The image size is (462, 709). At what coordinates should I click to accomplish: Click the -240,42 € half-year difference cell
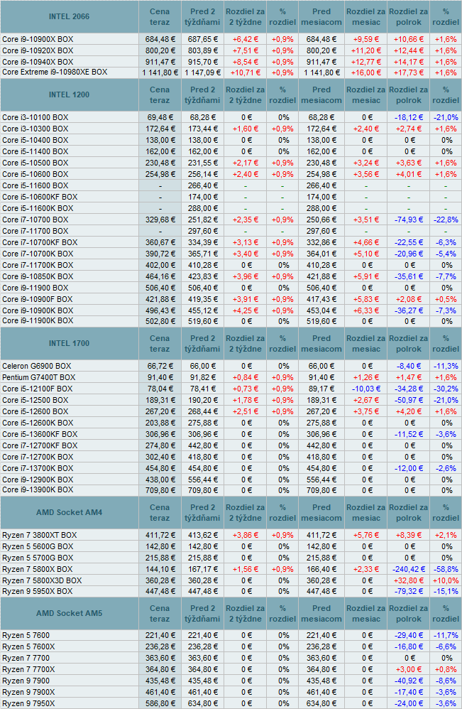(x=408, y=569)
